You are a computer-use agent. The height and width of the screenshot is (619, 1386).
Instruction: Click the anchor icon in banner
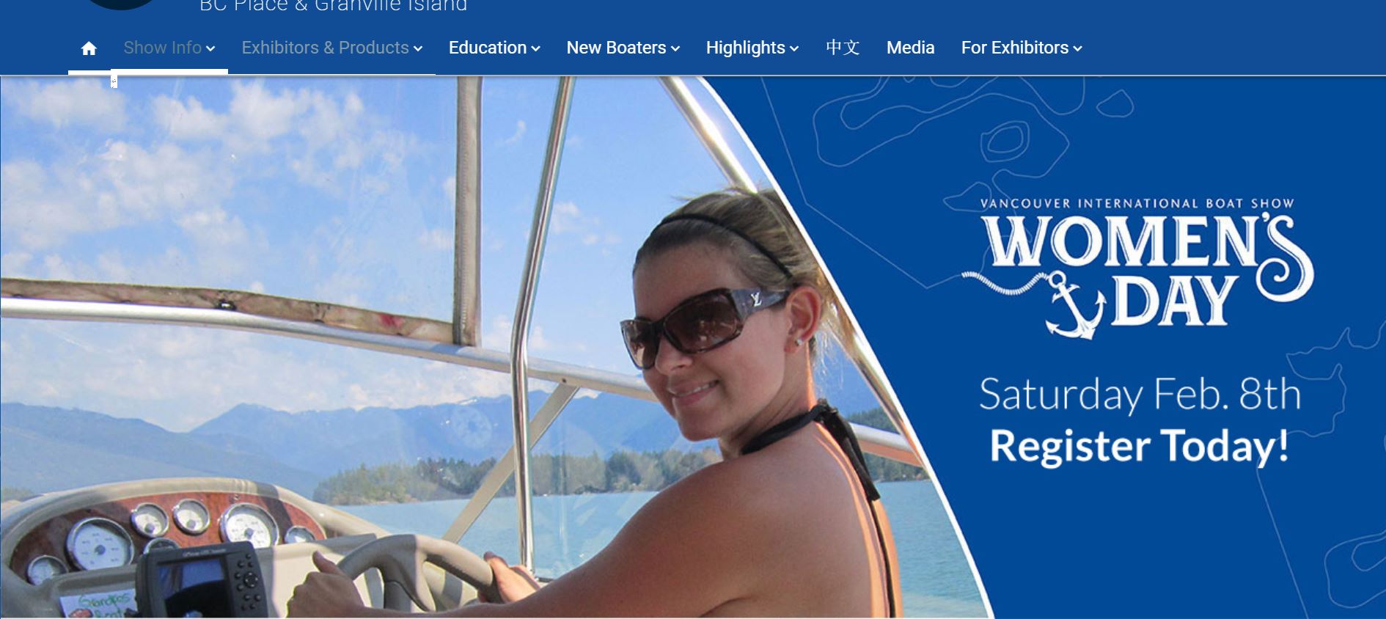pyautogui.click(x=1074, y=304)
